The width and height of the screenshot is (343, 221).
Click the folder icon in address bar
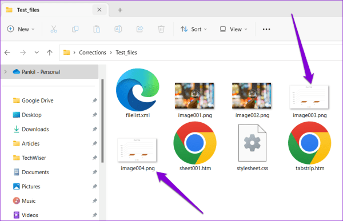click(66, 53)
